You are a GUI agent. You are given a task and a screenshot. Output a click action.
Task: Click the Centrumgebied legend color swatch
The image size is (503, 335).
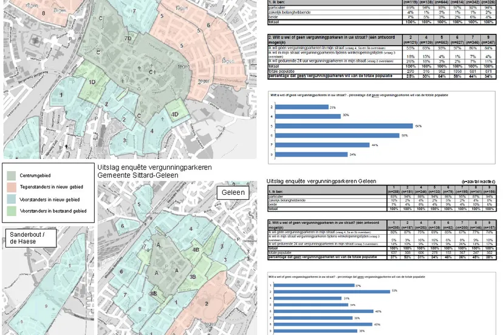pyautogui.click(x=12, y=175)
